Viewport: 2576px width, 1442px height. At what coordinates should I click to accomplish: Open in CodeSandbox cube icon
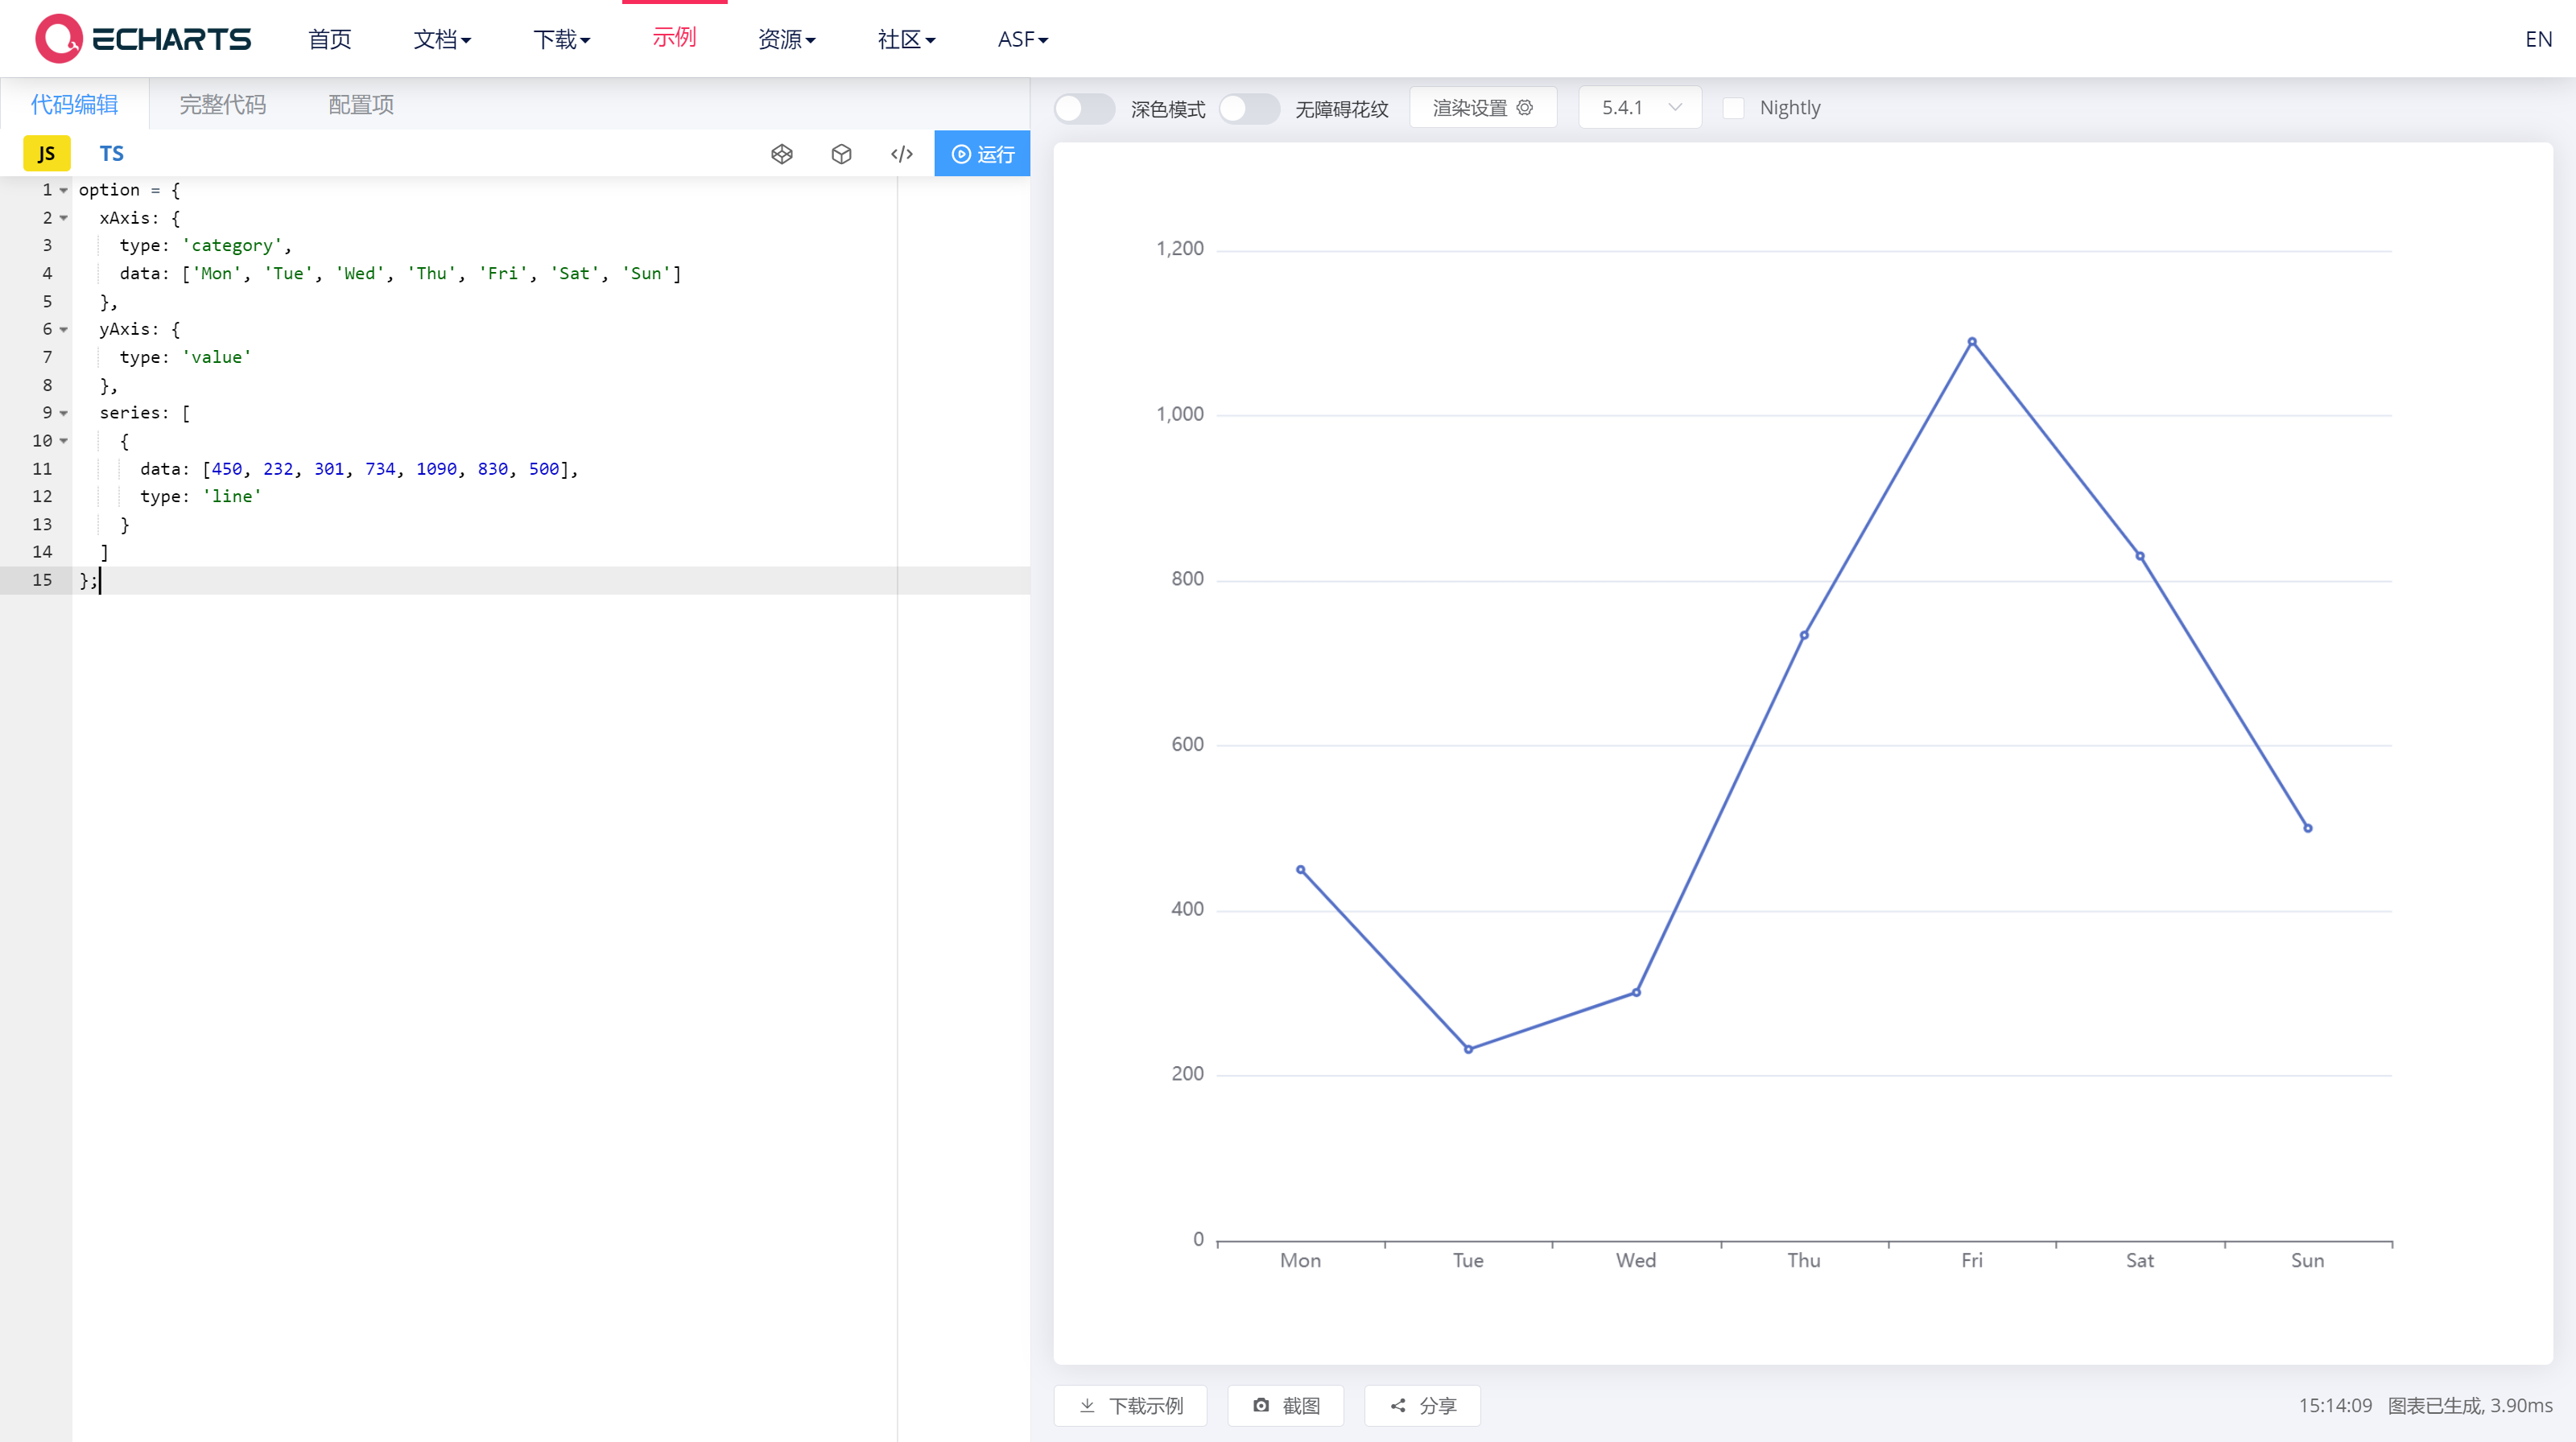click(x=841, y=154)
